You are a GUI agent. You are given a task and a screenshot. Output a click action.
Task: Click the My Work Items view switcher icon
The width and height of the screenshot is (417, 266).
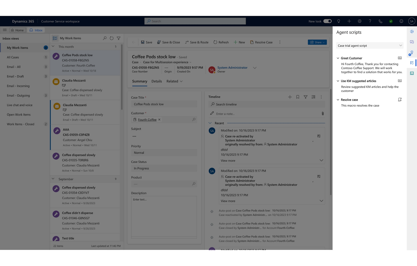(x=55, y=38)
